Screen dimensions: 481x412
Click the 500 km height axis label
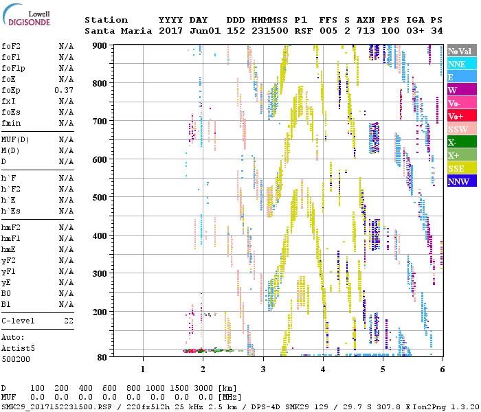(100, 198)
